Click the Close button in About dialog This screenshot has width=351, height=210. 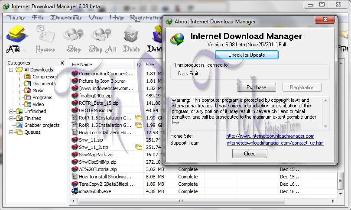pyautogui.click(x=250, y=154)
